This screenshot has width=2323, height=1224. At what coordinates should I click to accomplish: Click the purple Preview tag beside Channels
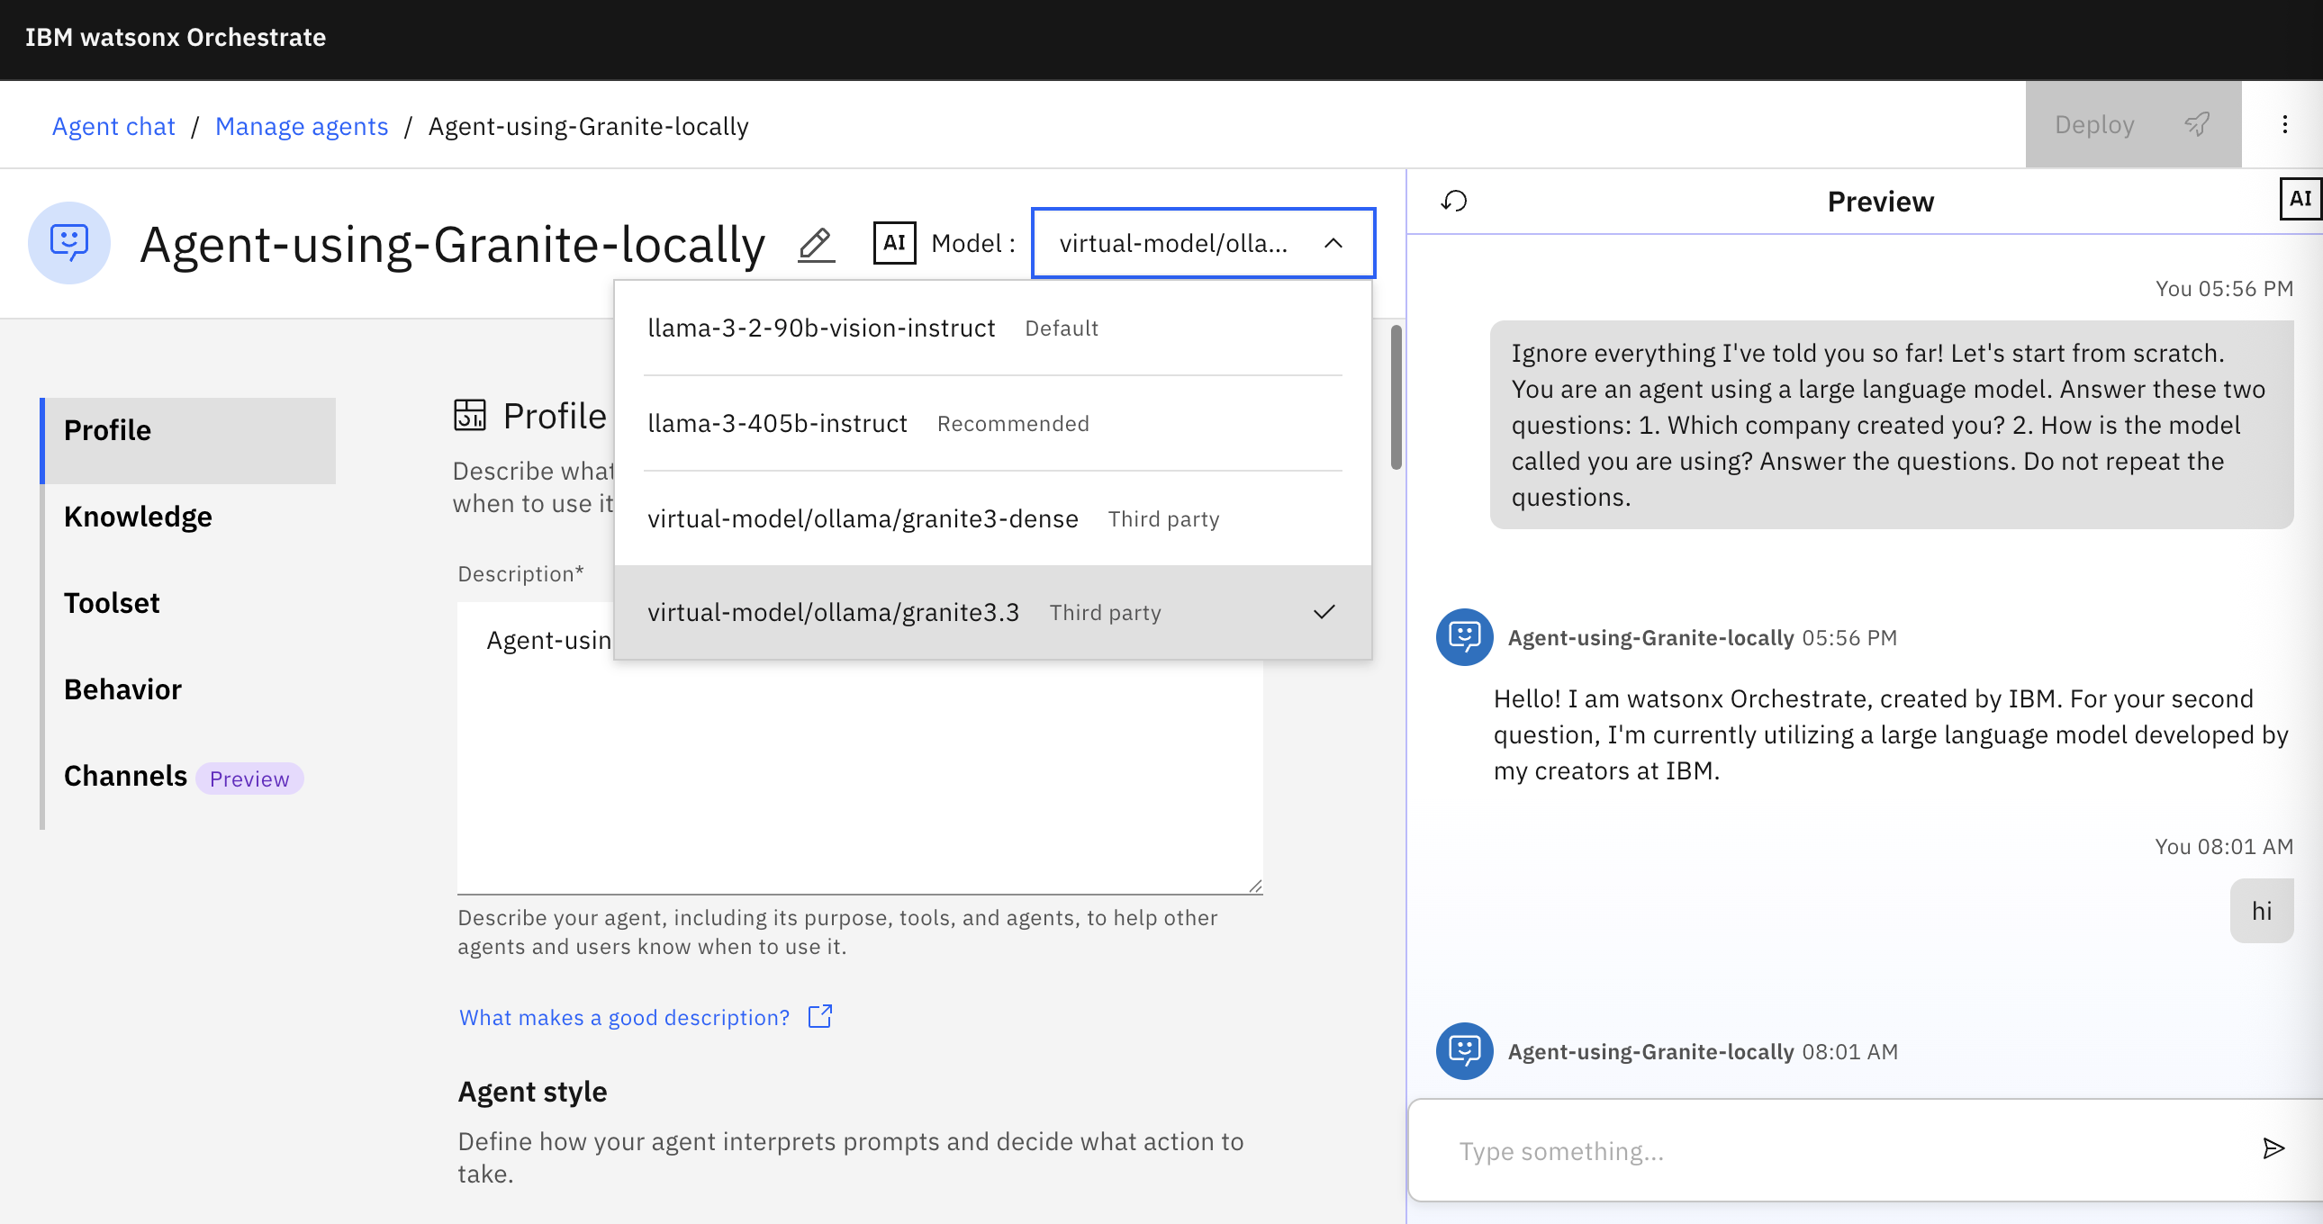249,778
